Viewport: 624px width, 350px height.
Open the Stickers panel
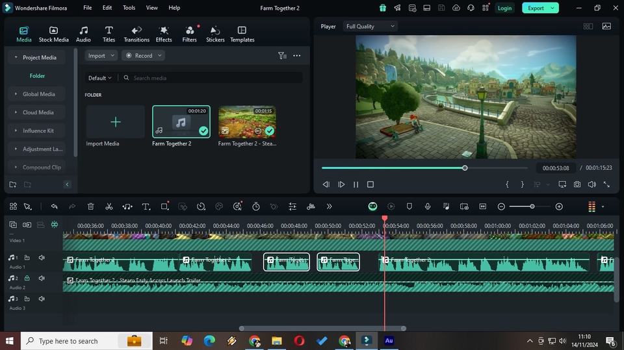coord(215,34)
